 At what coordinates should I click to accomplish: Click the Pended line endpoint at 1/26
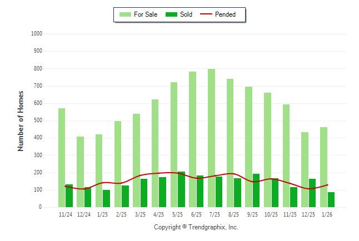point(327,185)
